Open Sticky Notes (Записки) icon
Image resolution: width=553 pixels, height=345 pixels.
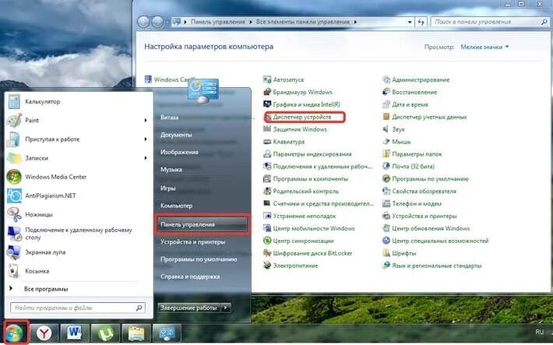click(14, 158)
